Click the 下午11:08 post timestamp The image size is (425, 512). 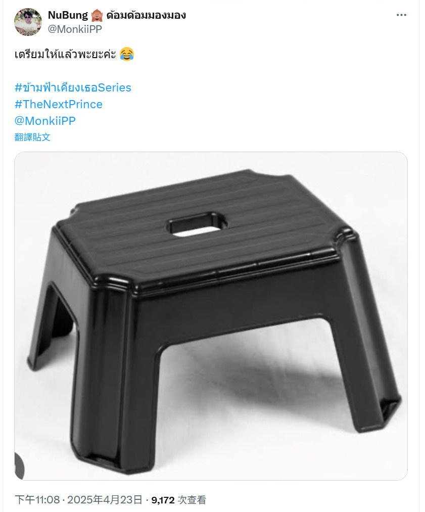(37, 499)
